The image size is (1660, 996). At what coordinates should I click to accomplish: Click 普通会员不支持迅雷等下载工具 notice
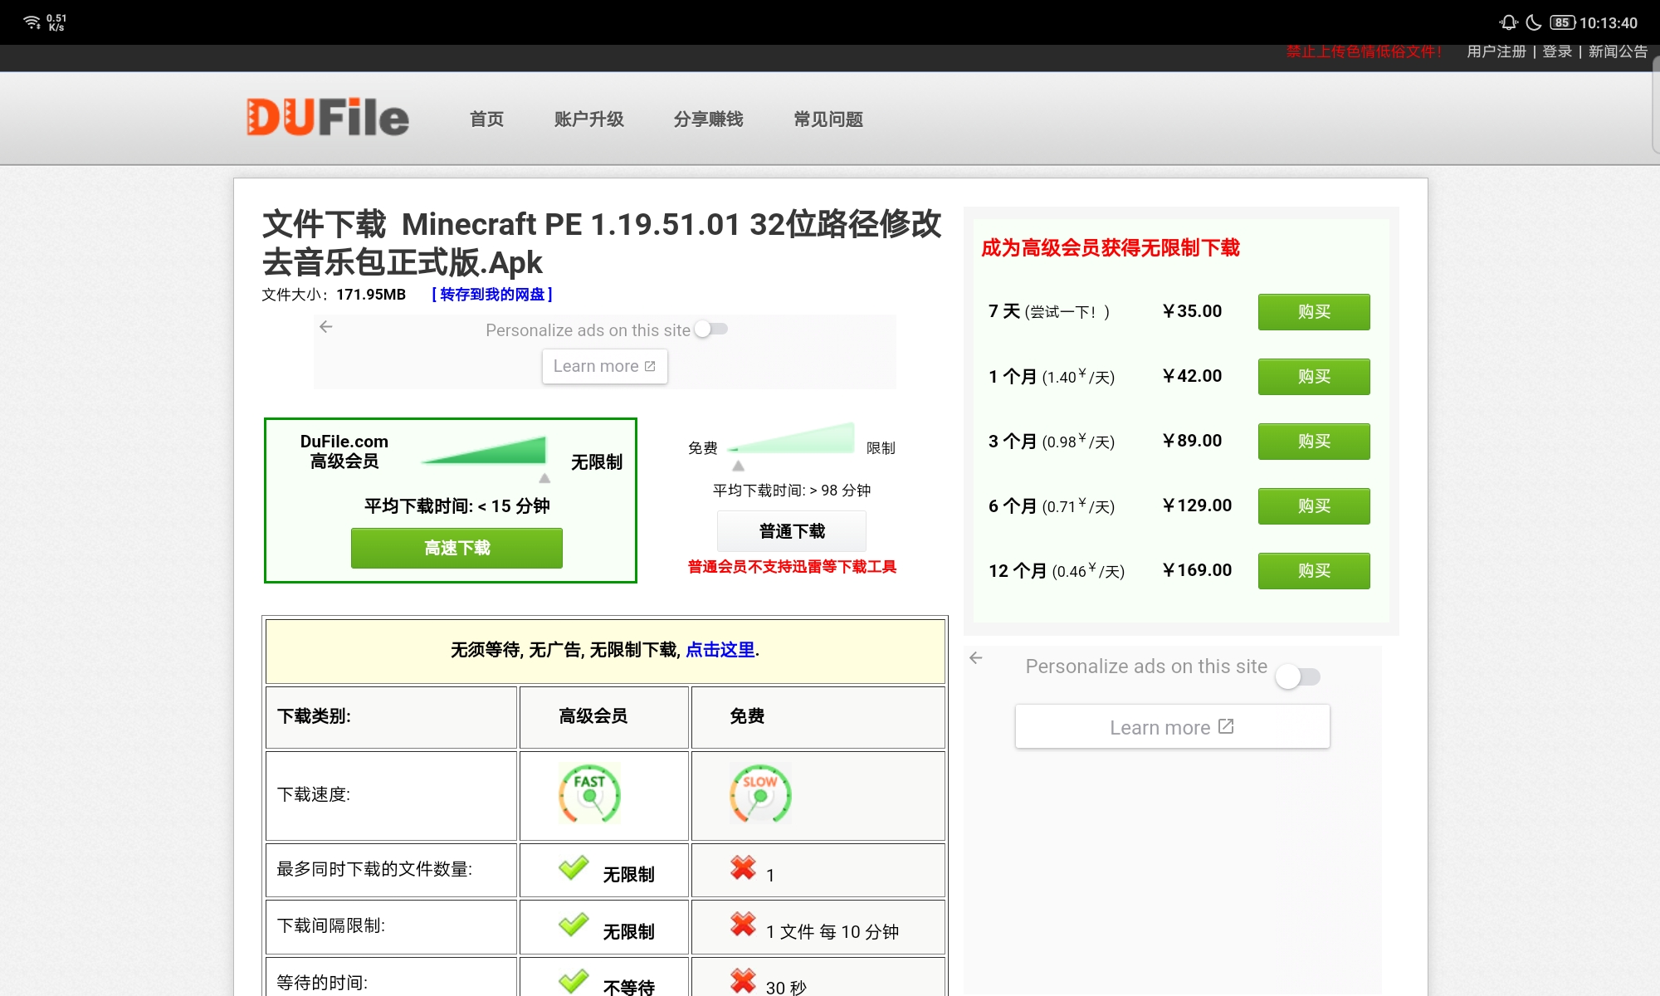pyautogui.click(x=792, y=567)
